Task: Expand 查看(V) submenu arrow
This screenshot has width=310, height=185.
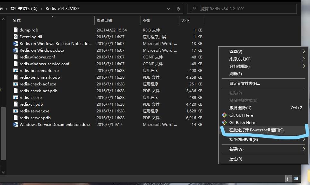Action: [304, 51]
